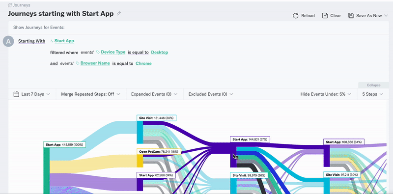Click the 'and' filter conjunction
Screen dimensions: 393x194
coord(54,63)
